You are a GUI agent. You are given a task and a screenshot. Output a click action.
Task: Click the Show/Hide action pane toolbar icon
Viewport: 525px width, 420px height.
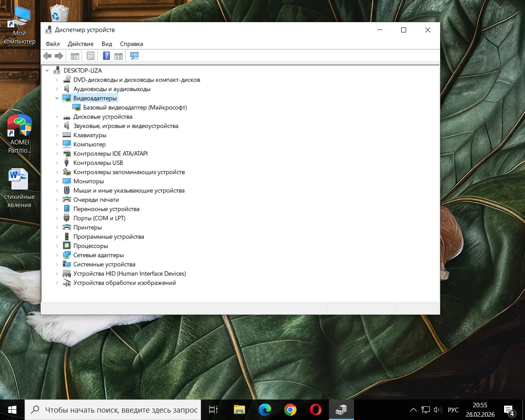pos(119,56)
